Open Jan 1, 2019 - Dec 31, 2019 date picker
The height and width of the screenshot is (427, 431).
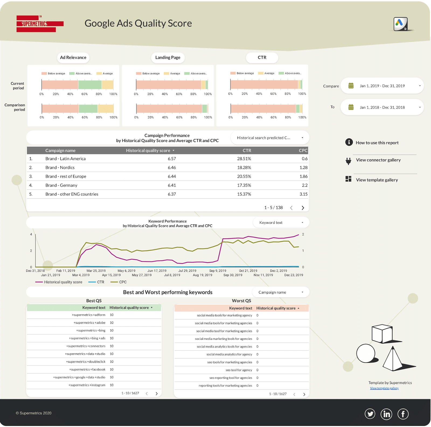pos(382,86)
